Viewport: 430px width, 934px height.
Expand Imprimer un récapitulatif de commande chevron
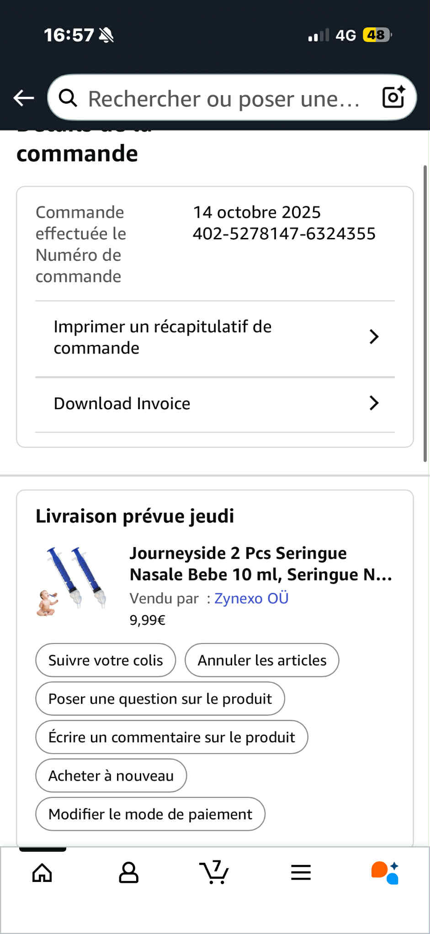point(374,337)
